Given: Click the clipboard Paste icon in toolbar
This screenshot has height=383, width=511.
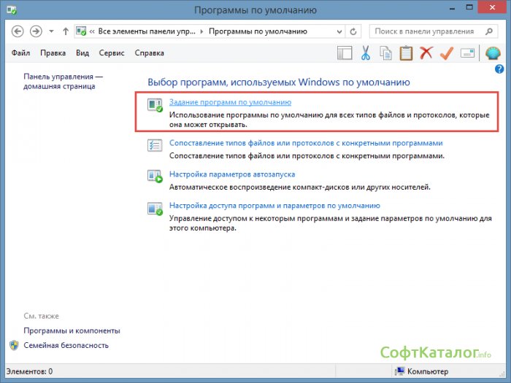Looking at the screenshot, I should (x=406, y=53).
